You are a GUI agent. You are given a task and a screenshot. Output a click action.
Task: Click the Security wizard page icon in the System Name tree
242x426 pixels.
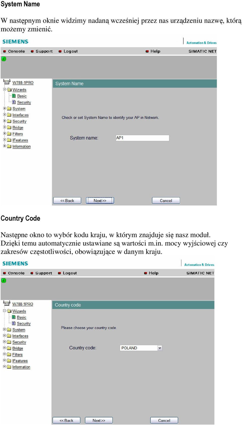click(x=14, y=102)
